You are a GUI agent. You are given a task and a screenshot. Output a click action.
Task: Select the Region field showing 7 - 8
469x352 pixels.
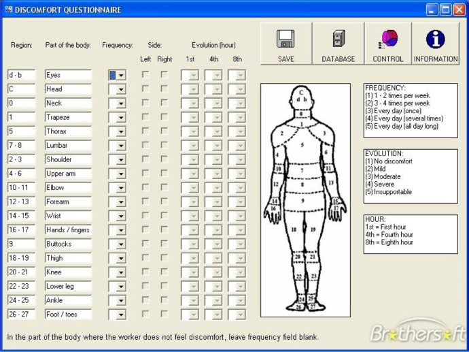click(x=21, y=146)
